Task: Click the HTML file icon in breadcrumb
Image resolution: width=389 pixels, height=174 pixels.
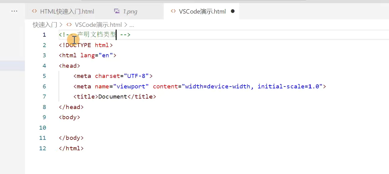Action: pyautogui.click(x=69, y=25)
